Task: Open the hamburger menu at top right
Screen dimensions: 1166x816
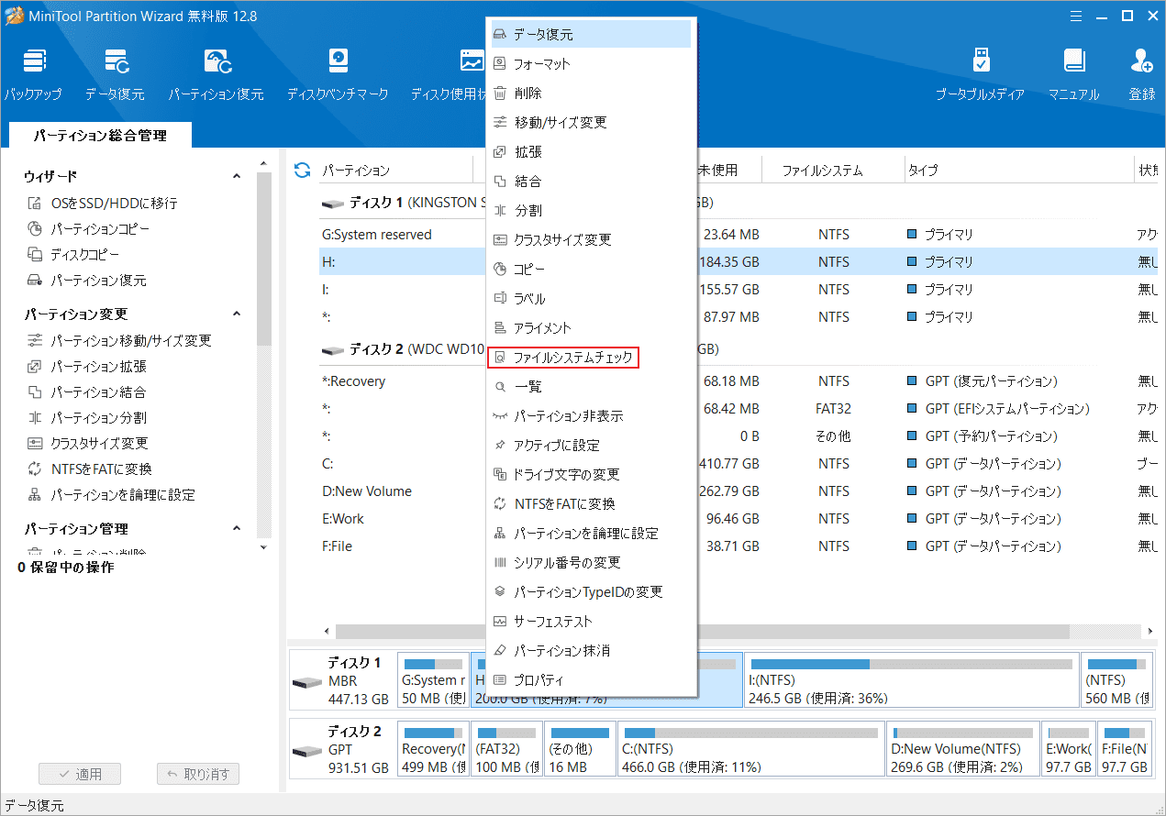Action: (x=1075, y=16)
